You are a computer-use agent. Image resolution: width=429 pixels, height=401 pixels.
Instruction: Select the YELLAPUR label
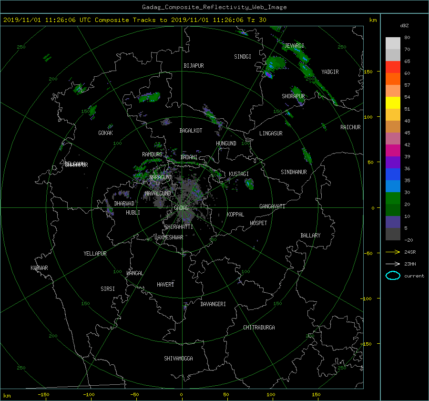coord(95,254)
